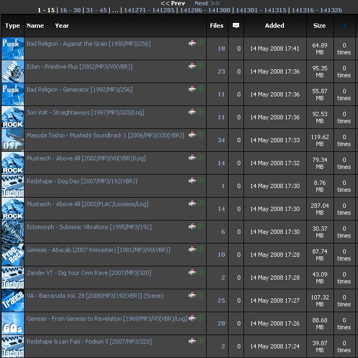This screenshot has height=358, width=358.
Task: Sort by the Name column header
Action: pyautogui.click(x=35, y=26)
